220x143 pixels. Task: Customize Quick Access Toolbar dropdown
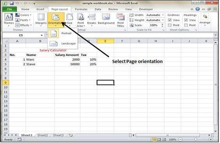pyautogui.click(x=34, y=3)
